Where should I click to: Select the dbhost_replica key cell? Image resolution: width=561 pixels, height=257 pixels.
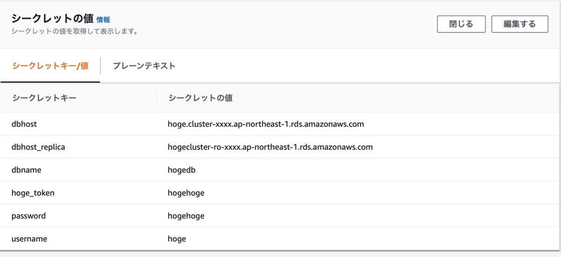(x=38, y=147)
